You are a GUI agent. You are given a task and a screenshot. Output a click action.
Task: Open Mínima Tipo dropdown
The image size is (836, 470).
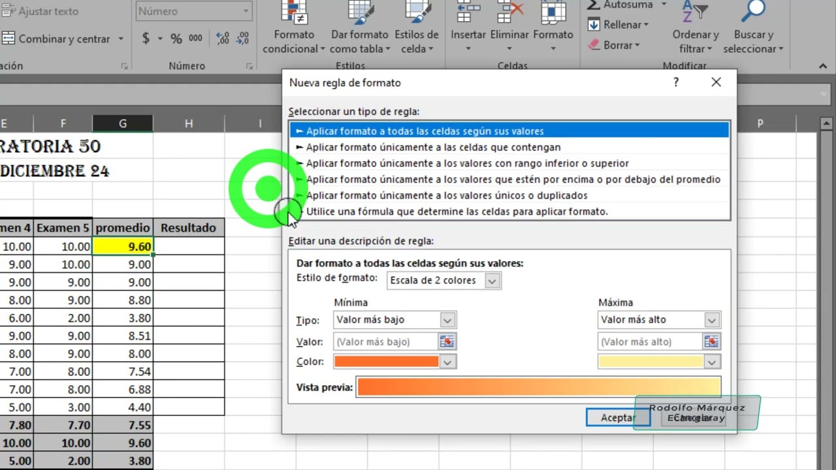click(447, 320)
